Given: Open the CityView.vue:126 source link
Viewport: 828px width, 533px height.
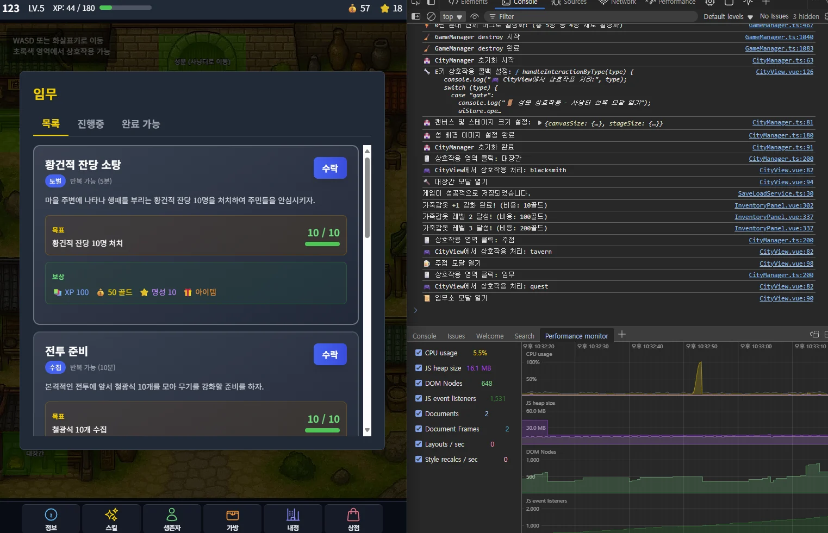Looking at the screenshot, I should (785, 72).
